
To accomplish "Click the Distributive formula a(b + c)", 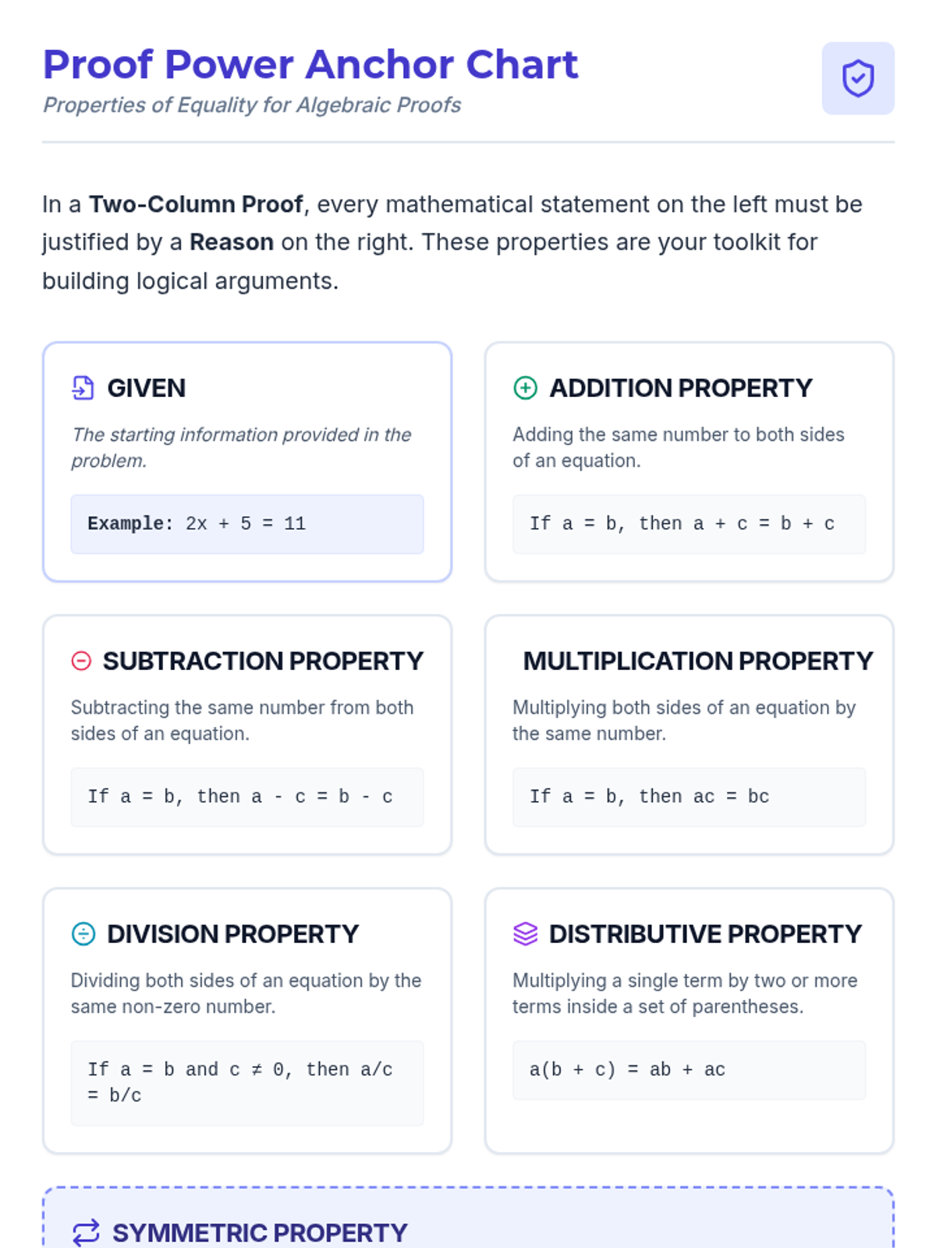I will (x=689, y=1070).
